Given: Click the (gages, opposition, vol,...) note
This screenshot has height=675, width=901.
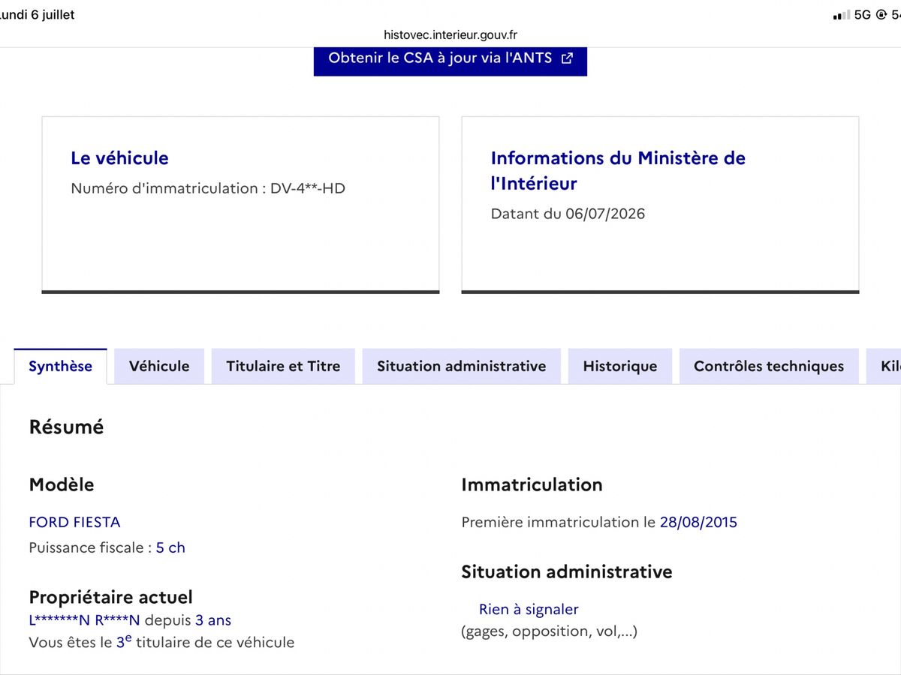Looking at the screenshot, I should [x=549, y=631].
